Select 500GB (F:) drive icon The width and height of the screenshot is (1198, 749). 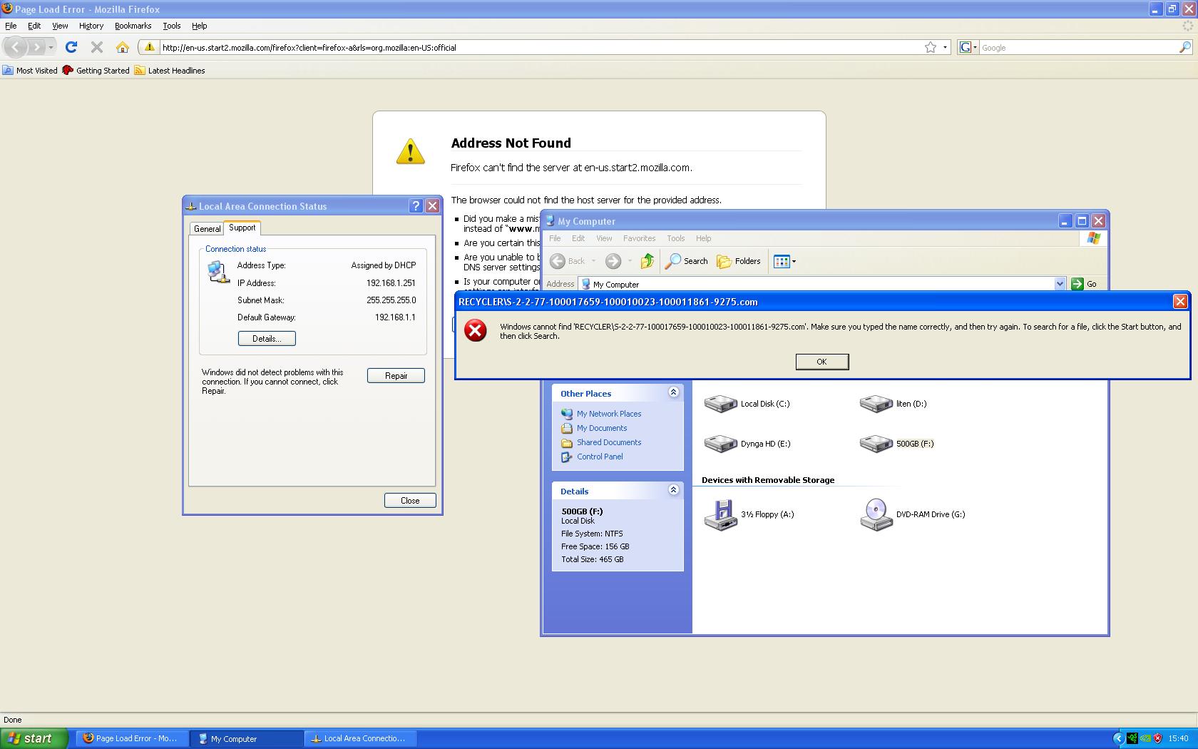tap(876, 444)
